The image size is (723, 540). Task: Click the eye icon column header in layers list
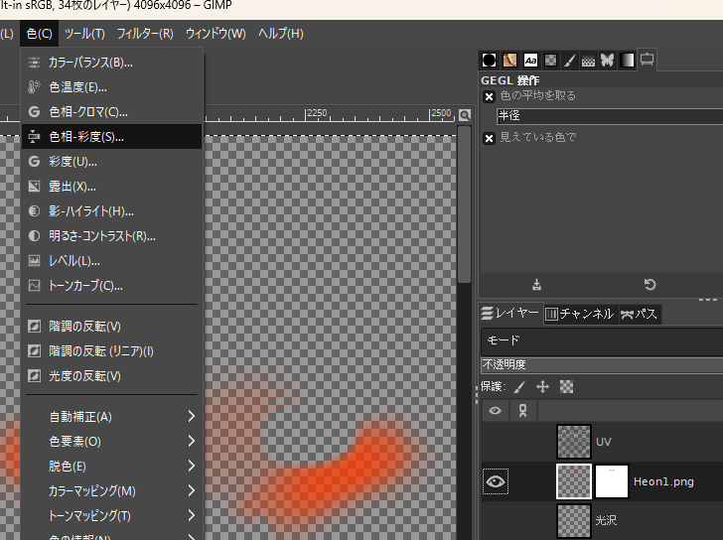click(x=496, y=410)
